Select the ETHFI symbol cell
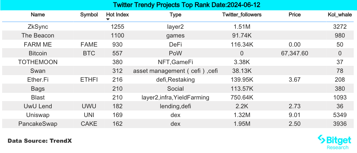Viewport: 357px width, 153px height. [x=89, y=80]
